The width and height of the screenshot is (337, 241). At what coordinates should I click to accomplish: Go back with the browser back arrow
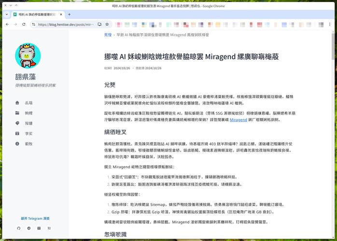(x=7, y=25)
